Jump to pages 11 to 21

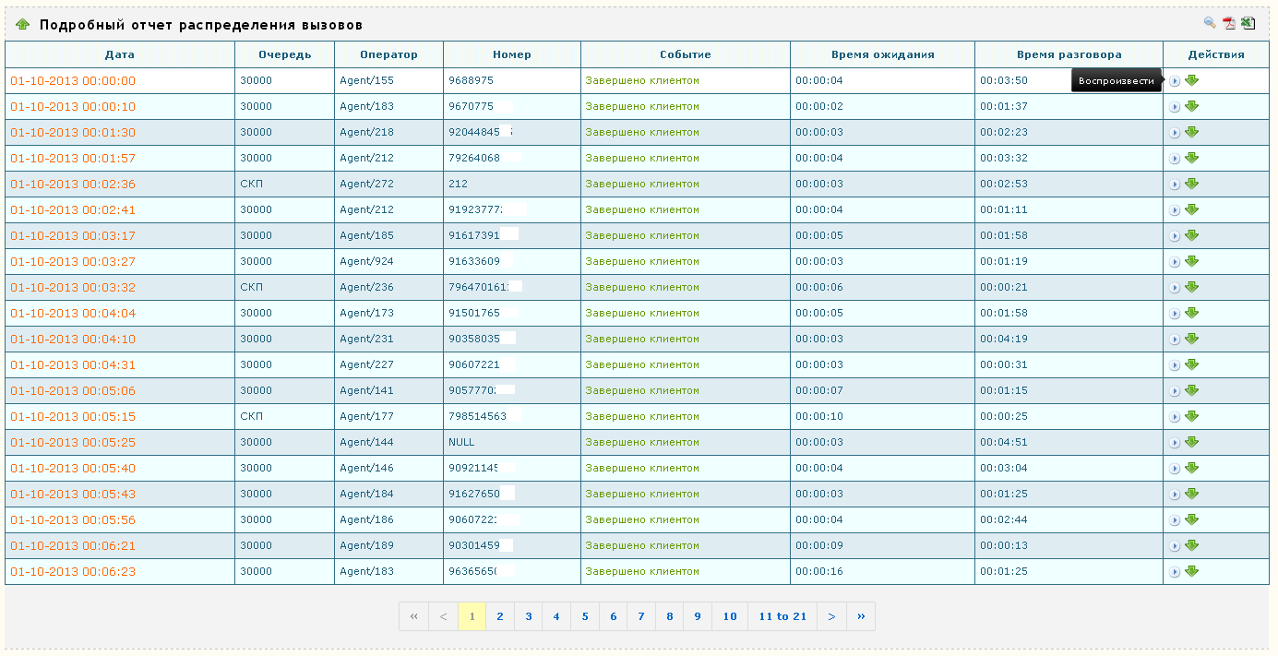(x=782, y=616)
